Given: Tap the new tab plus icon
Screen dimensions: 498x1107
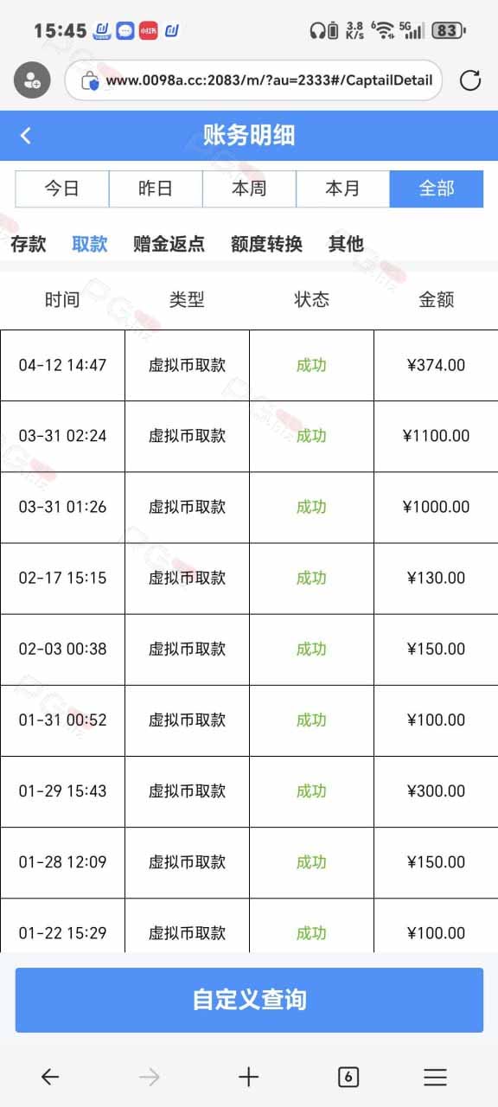Looking at the screenshot, I should click(x=249, y=1077).
